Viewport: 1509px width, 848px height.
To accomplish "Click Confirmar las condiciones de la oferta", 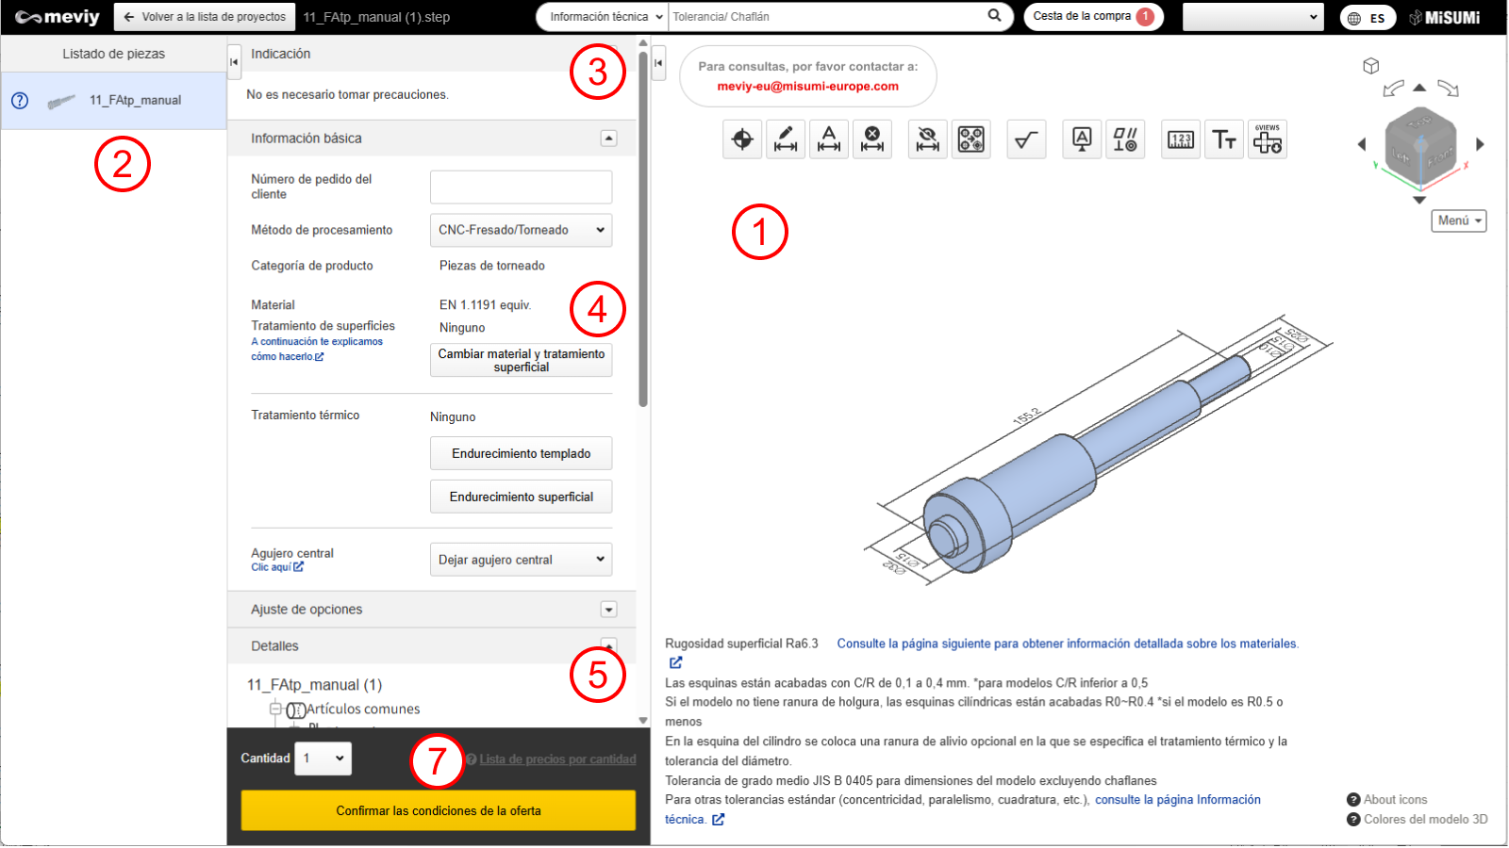I will [439, 810].
